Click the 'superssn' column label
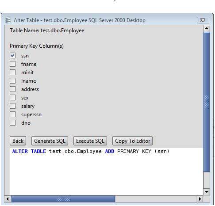The height and width of the screenshot is (206, 215). tap(31, 114)
